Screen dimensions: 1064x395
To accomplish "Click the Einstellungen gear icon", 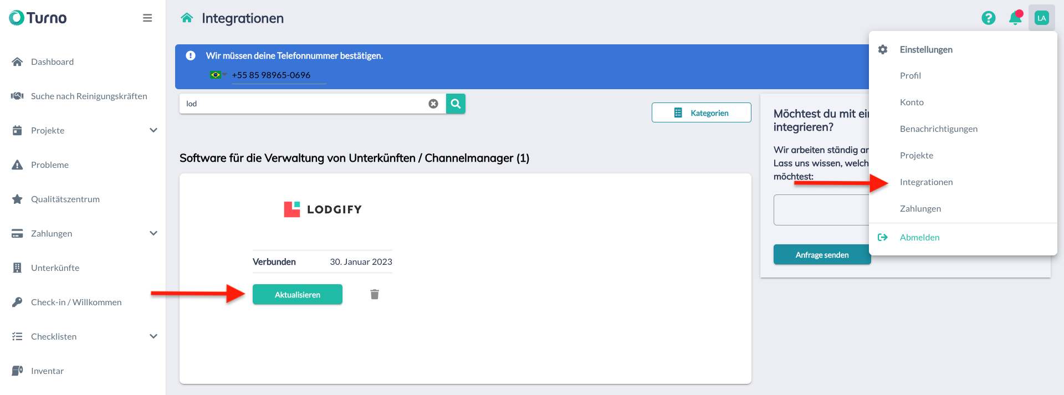I will [x=883, y=49].
